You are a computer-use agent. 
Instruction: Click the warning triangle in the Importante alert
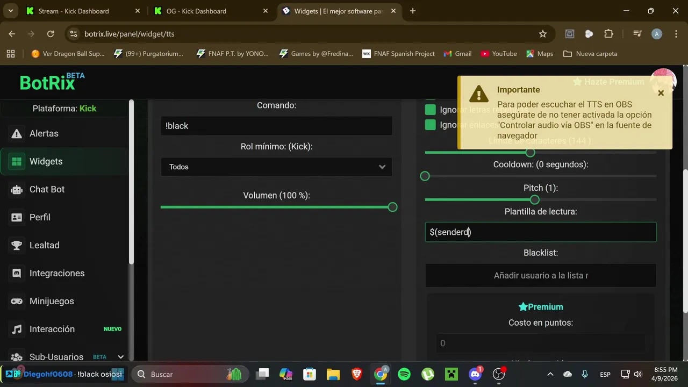[x=478, y=94]
